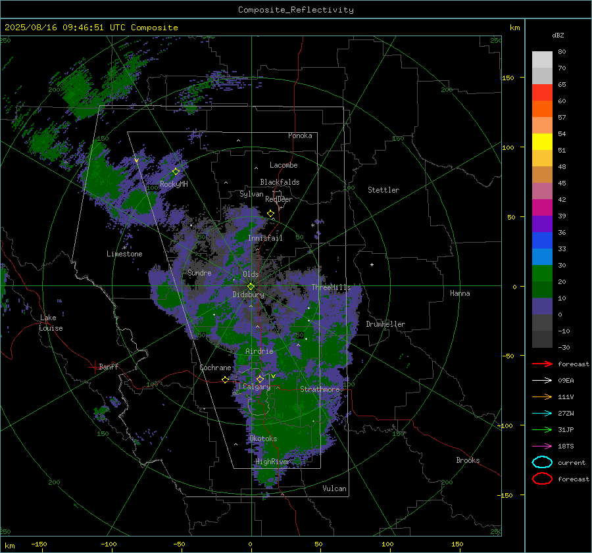Click the 54 dBZ yellow swatch

(542, 141)
